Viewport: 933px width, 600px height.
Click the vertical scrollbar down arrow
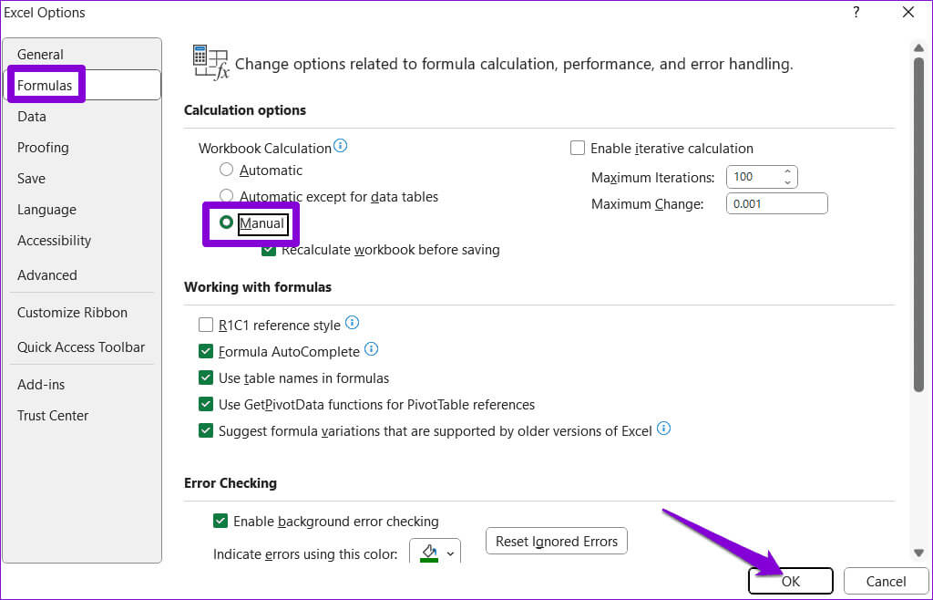(x=918, y=552)
